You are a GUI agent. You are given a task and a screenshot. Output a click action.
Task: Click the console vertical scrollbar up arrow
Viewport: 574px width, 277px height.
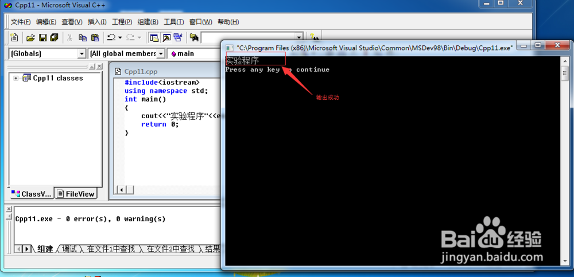565,61
